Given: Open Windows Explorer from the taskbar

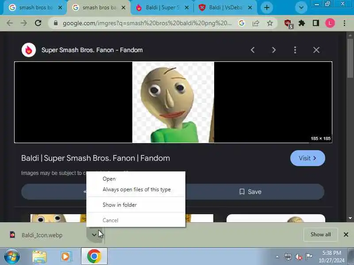Looking at the screenshot, I should (x=39, y=257).
